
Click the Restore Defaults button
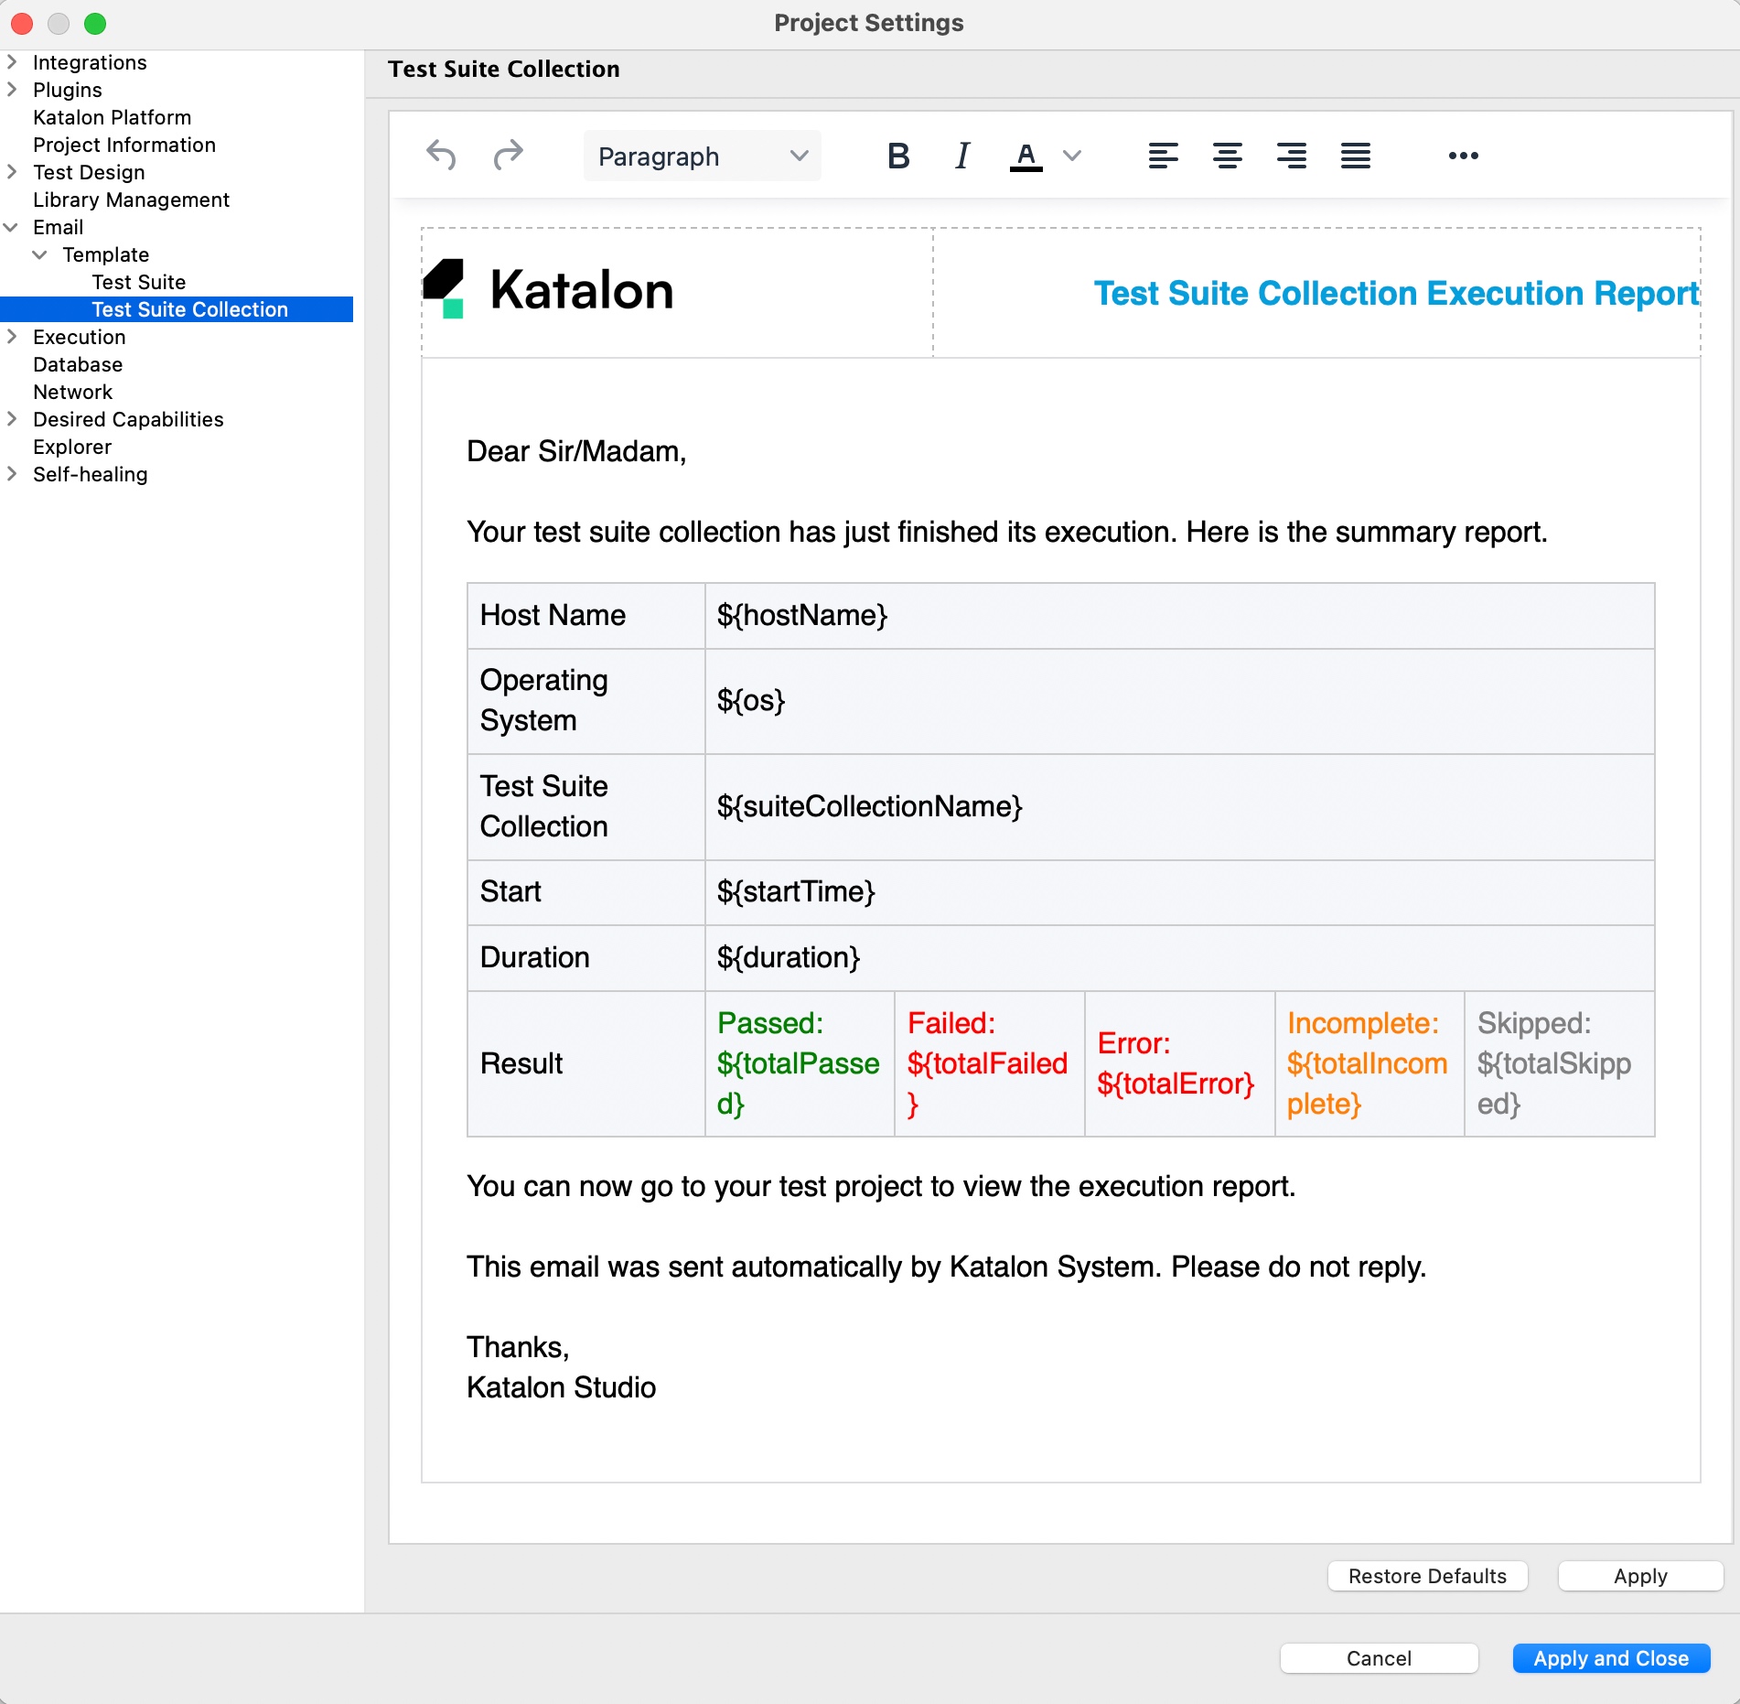point(1427,1576)
